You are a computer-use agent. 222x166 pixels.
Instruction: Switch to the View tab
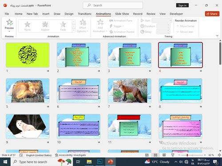(x=163, y=14)
